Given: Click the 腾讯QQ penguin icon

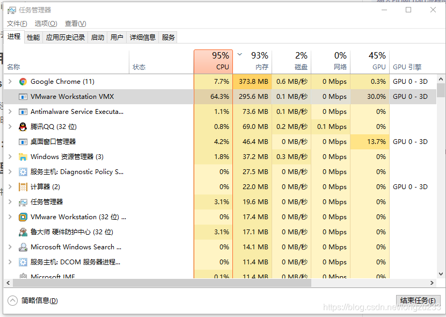Looking at the screenshot, I should [23, 127].
